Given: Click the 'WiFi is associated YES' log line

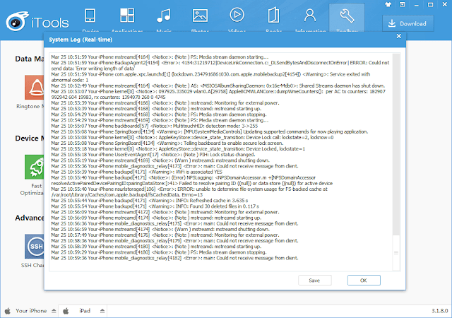Looking at the screenshot, I should click(x=136, y=172).
